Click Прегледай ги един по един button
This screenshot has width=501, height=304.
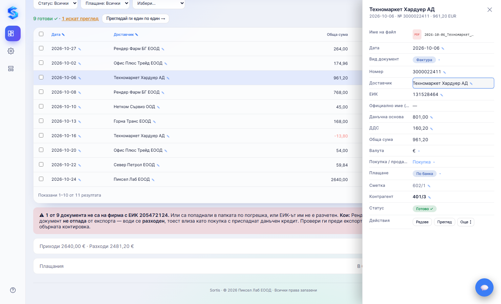(x=135, y=19)
